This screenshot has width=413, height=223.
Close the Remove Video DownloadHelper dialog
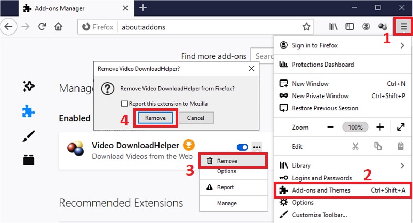(x=251, y=69)
